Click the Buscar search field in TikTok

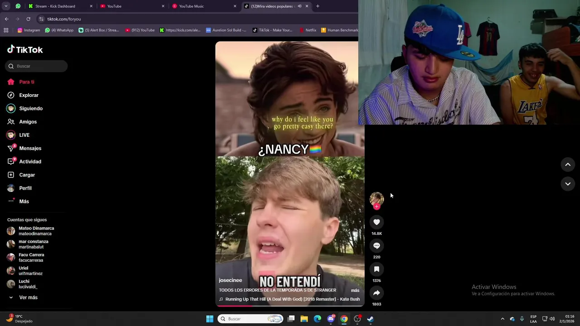coord(36,66)
